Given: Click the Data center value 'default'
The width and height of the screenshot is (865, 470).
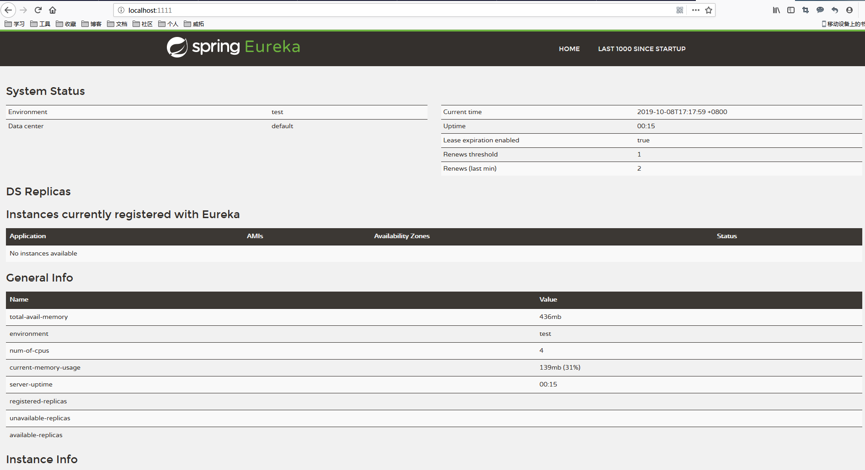Looking at the screenshot, I should tap(282, 126).
